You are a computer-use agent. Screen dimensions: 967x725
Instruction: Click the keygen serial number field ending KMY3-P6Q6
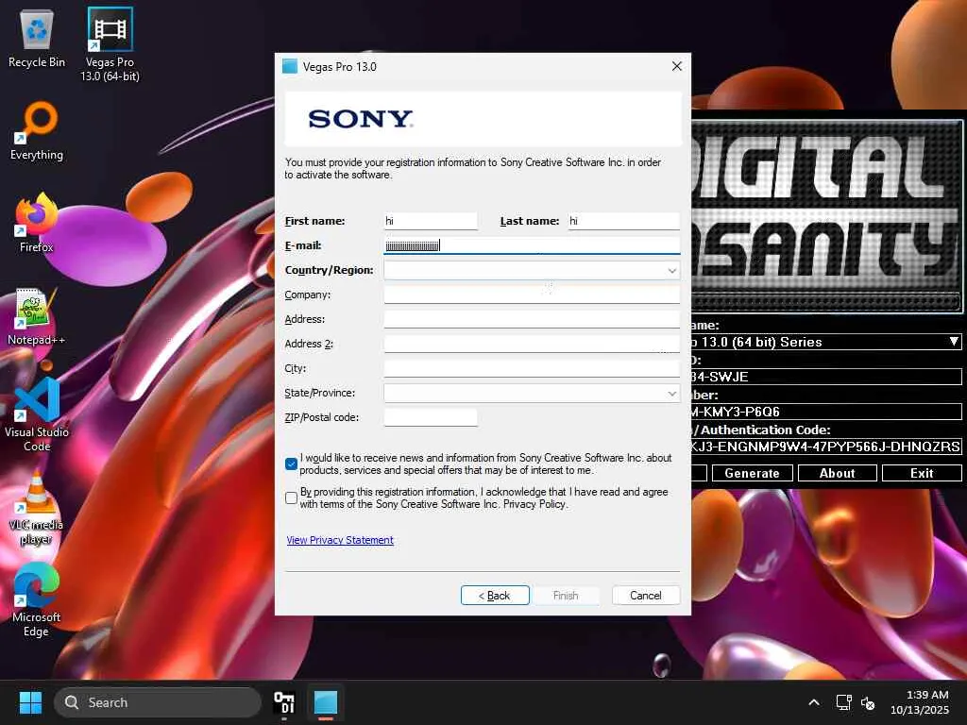[825, 412]
